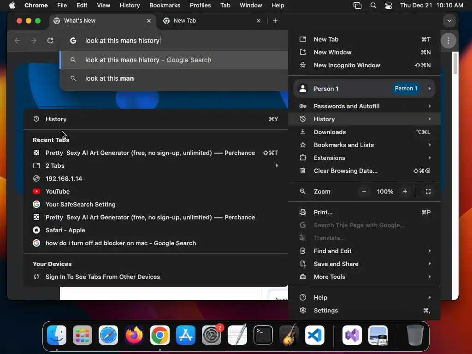The image size is (472, 354).
Task: Reopen Your SafeSearch Setting tab
Action: [156, 205]
